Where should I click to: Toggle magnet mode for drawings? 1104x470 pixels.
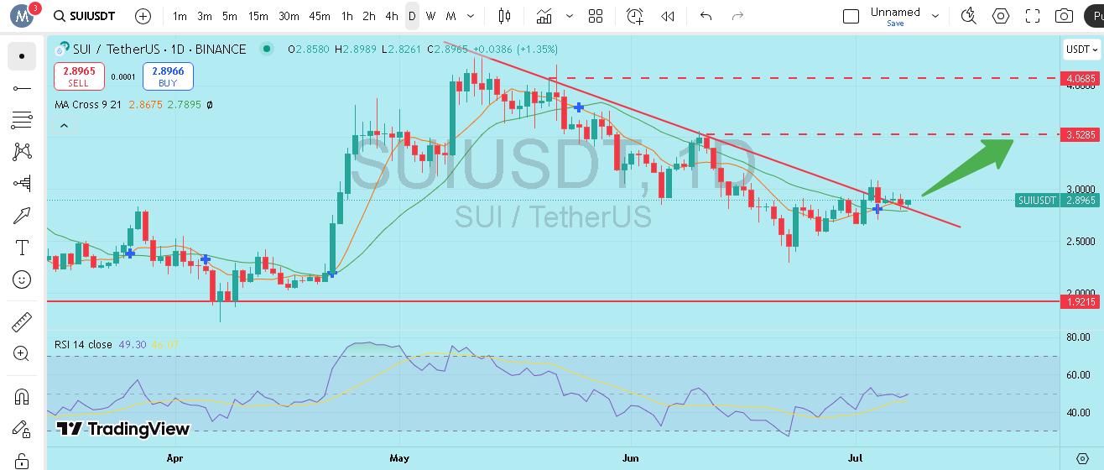point(22,396)
